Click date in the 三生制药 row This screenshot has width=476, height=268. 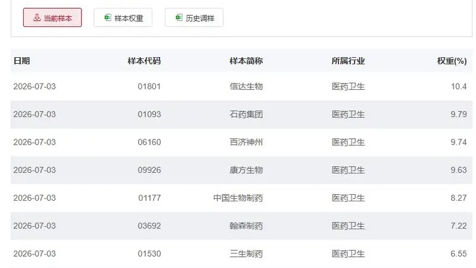tap(35, 254)
